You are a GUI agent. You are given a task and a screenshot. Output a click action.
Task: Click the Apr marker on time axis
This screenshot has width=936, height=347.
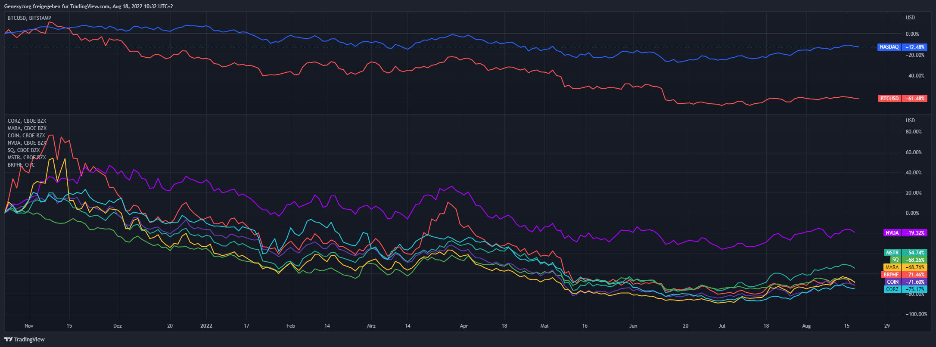pos(463,326)
